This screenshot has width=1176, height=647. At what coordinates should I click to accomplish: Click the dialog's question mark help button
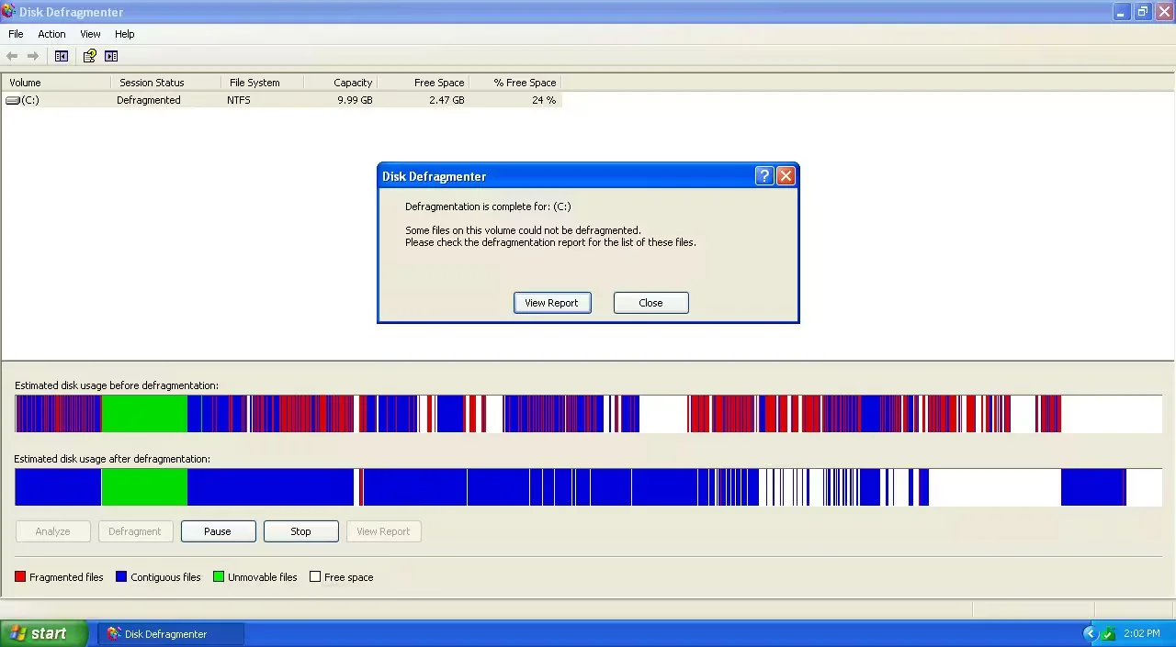(764, 176)
